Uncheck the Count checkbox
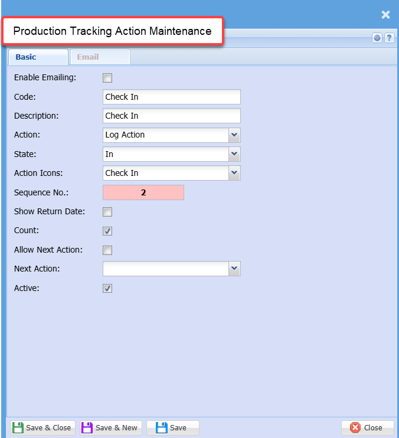399x438 pixels. [x=107, y=231]
